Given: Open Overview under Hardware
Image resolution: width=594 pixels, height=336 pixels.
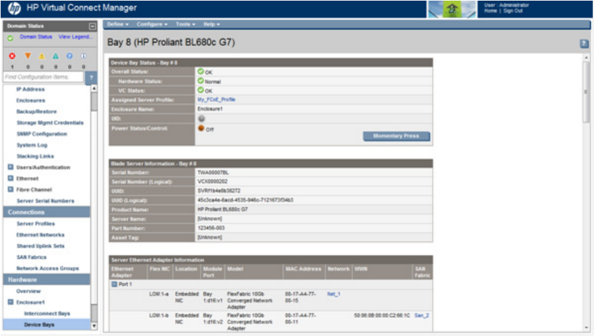Looking at the screenshot, I should (x=29, y=291).
